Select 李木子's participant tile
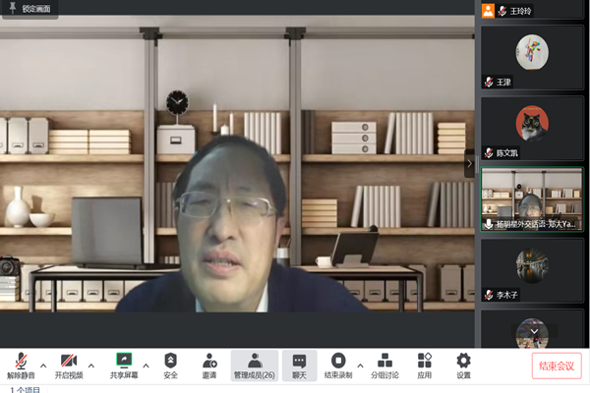This screenshot has height=393, width=590. click(x=532, y=265)
